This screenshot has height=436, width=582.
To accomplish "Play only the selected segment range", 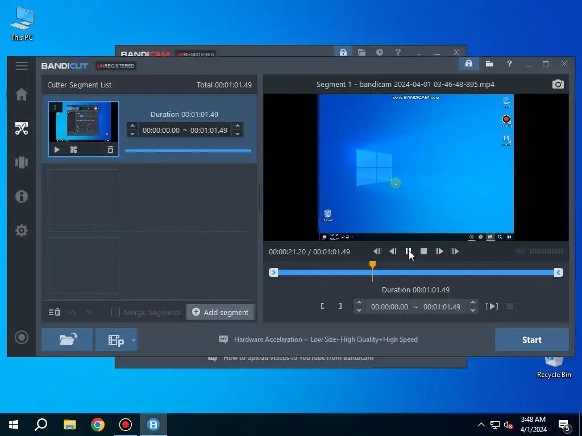I will coord(492,306).
